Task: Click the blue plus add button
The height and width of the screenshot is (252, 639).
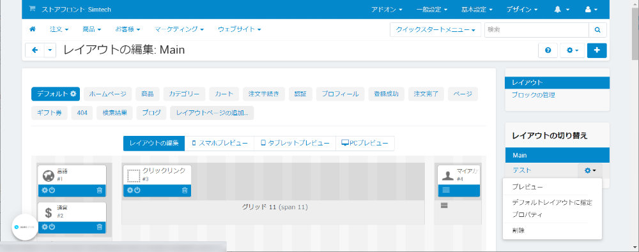Action: click(597, 50)
